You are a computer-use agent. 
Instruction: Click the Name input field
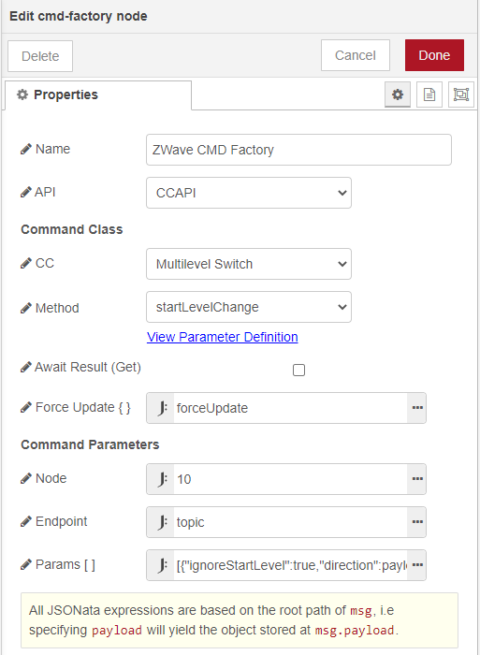point(298,150)
